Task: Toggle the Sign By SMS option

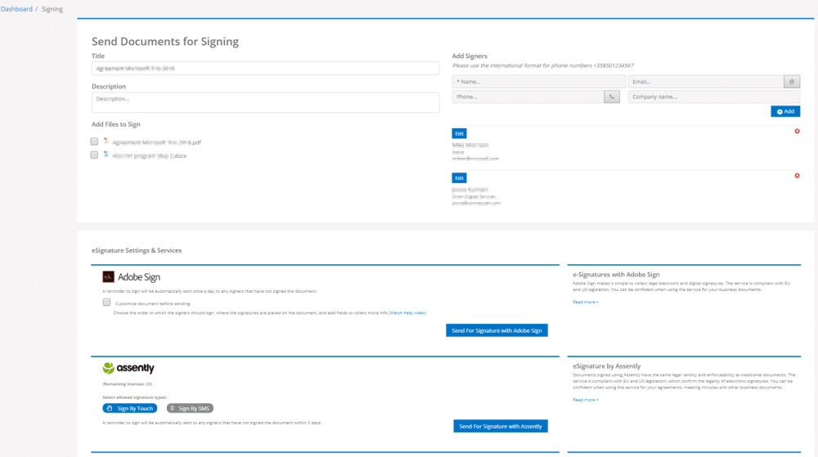Action: pos(190,408)
